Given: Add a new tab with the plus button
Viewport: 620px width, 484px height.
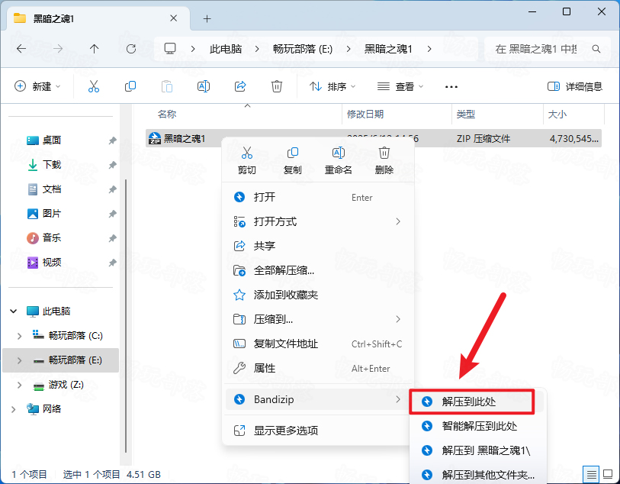Looking at the screenshot, I should click(207, 18).
